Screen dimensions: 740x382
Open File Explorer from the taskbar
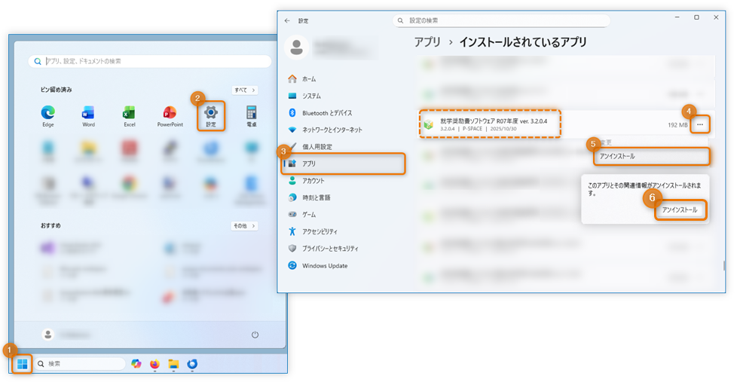click(173, 364)
